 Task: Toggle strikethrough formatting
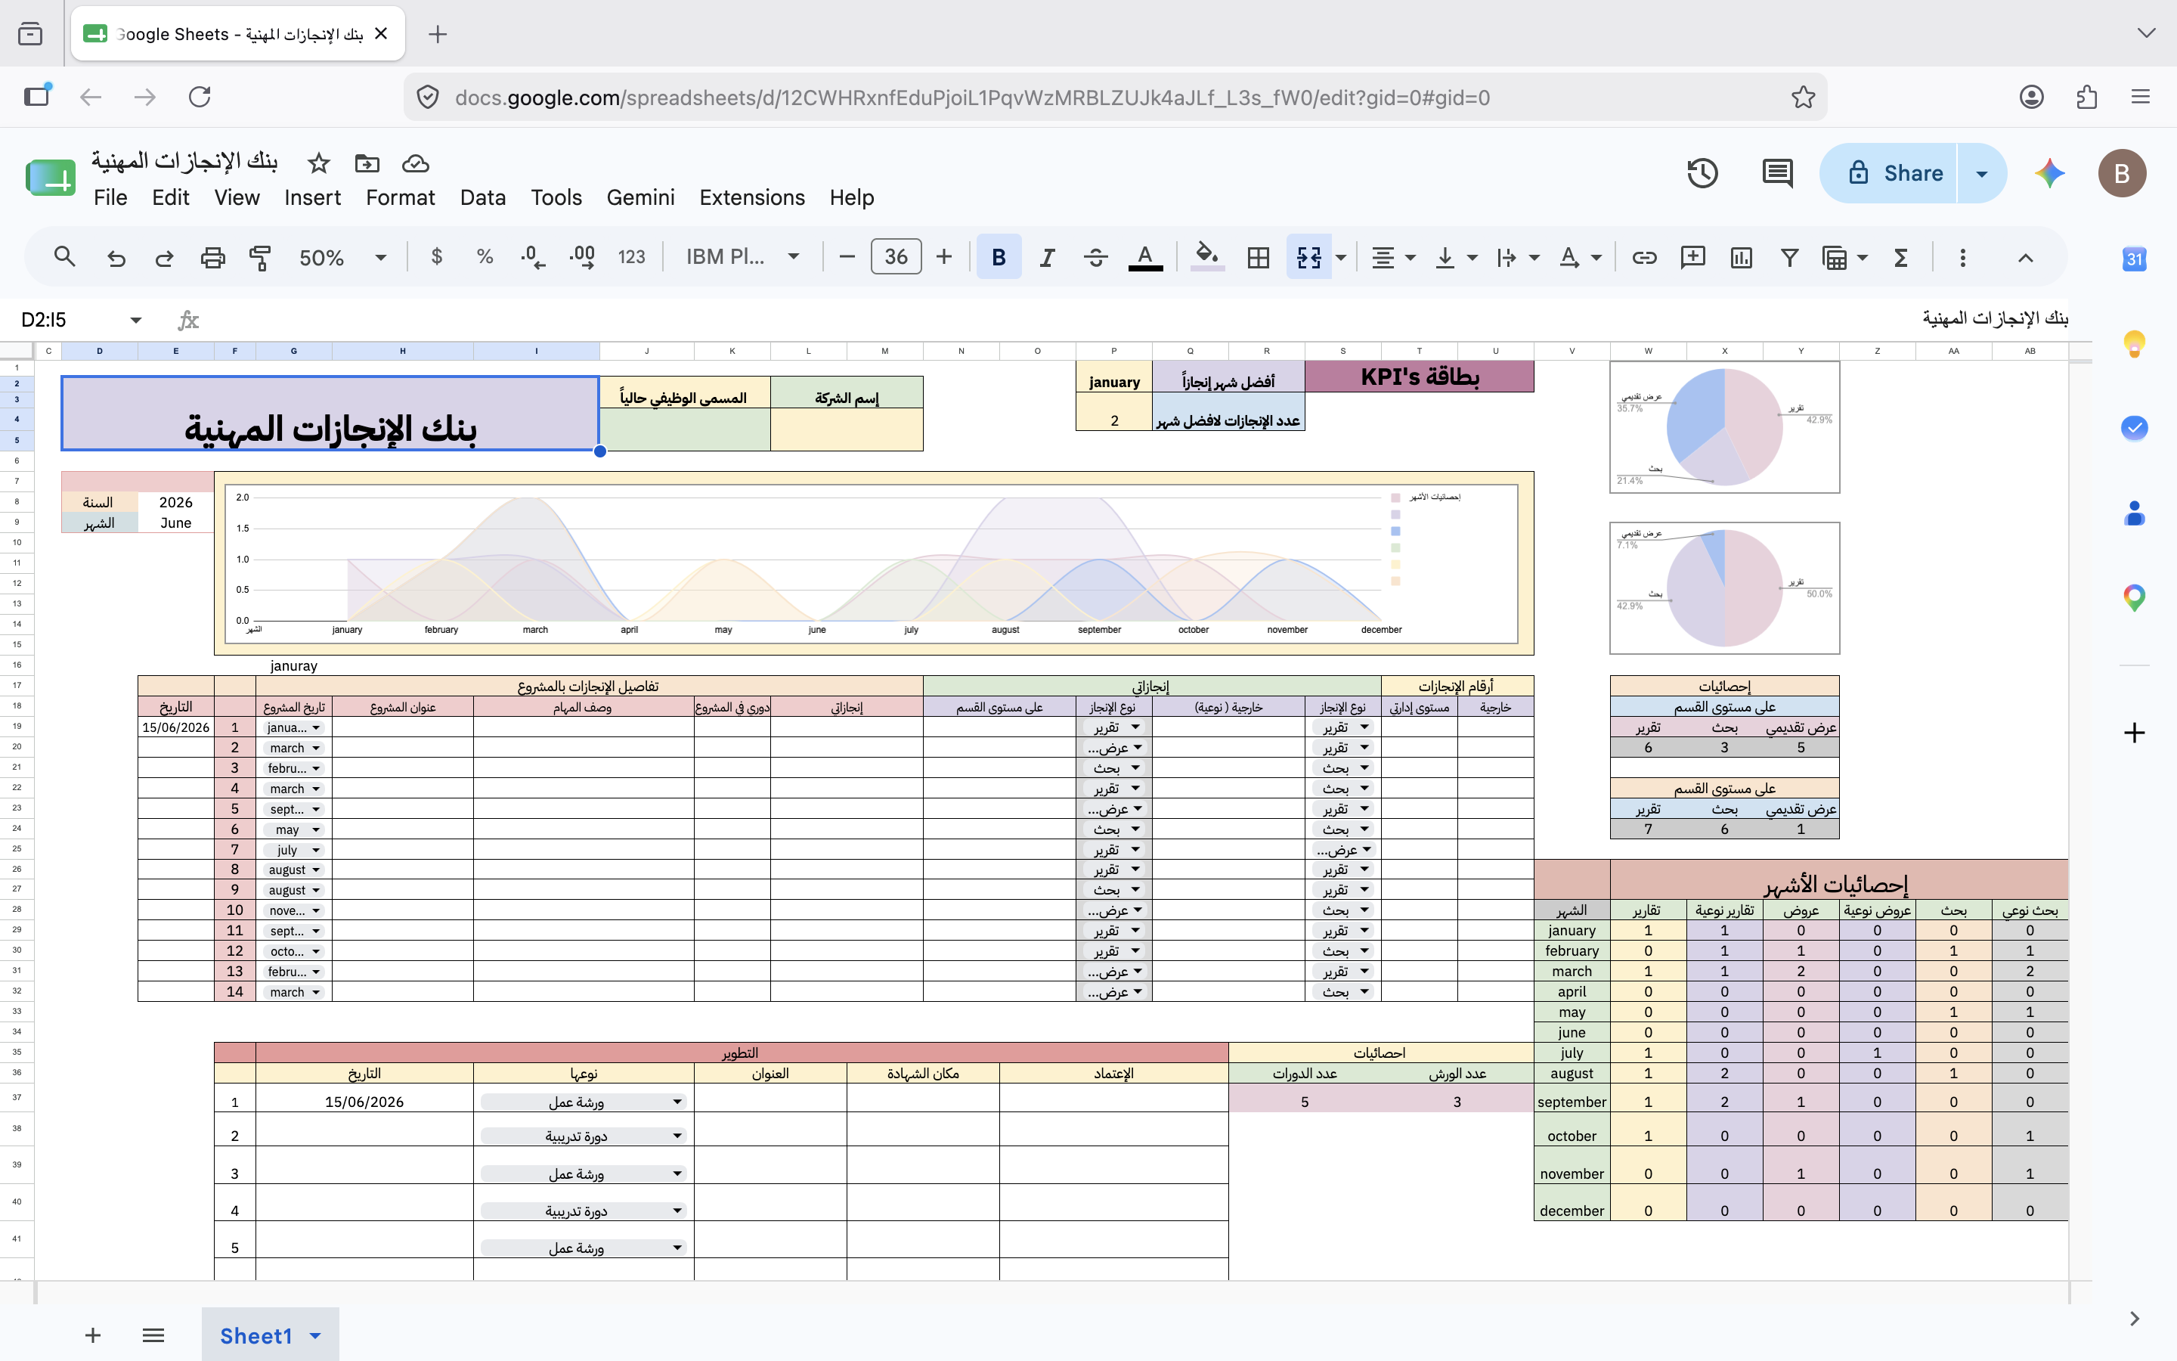click(1096, 257)
